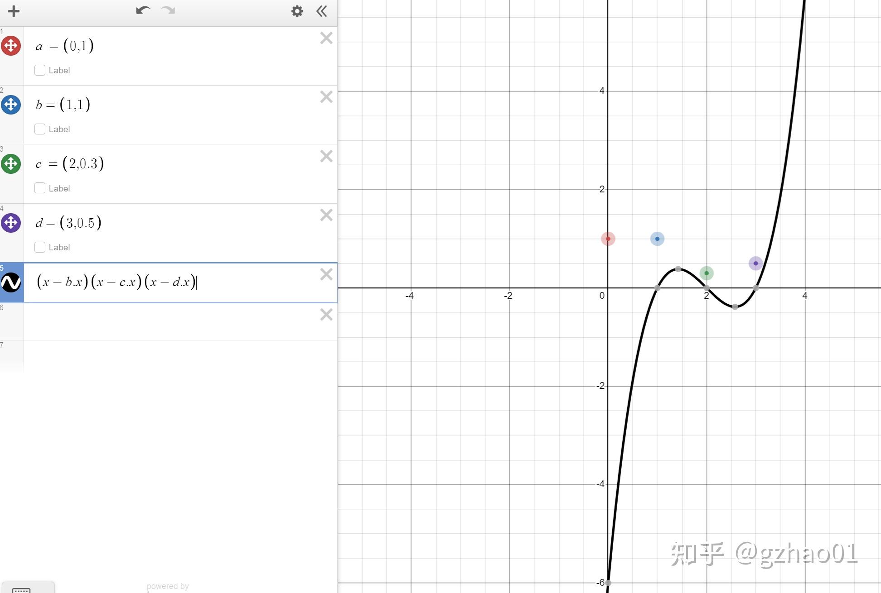881x593 pixels.
Task: Click the Add Item plus icon
Action: [x=14, y=11]
